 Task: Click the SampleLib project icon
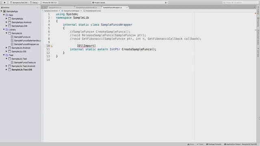pos(9,33)
